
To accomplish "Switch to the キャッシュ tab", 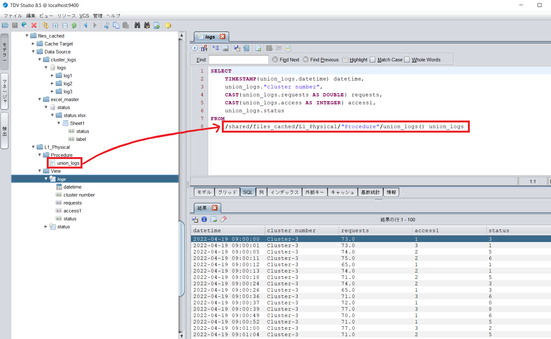I will [343, 192].
